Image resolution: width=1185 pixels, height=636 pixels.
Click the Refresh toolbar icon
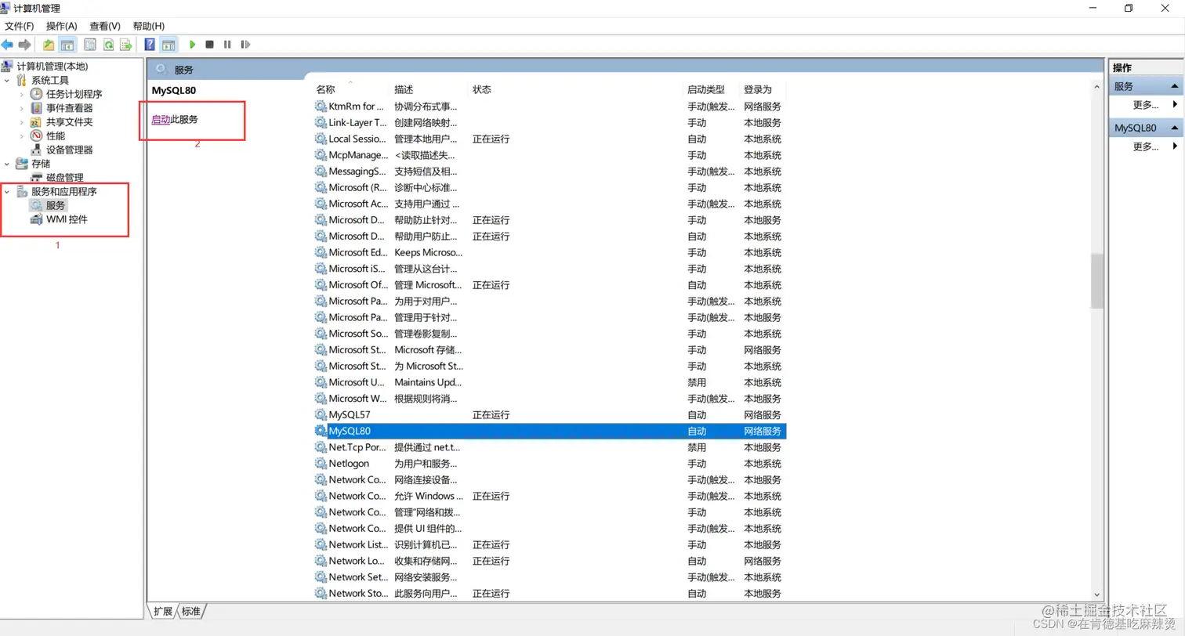pyautogui.click(x=108, y=45)
